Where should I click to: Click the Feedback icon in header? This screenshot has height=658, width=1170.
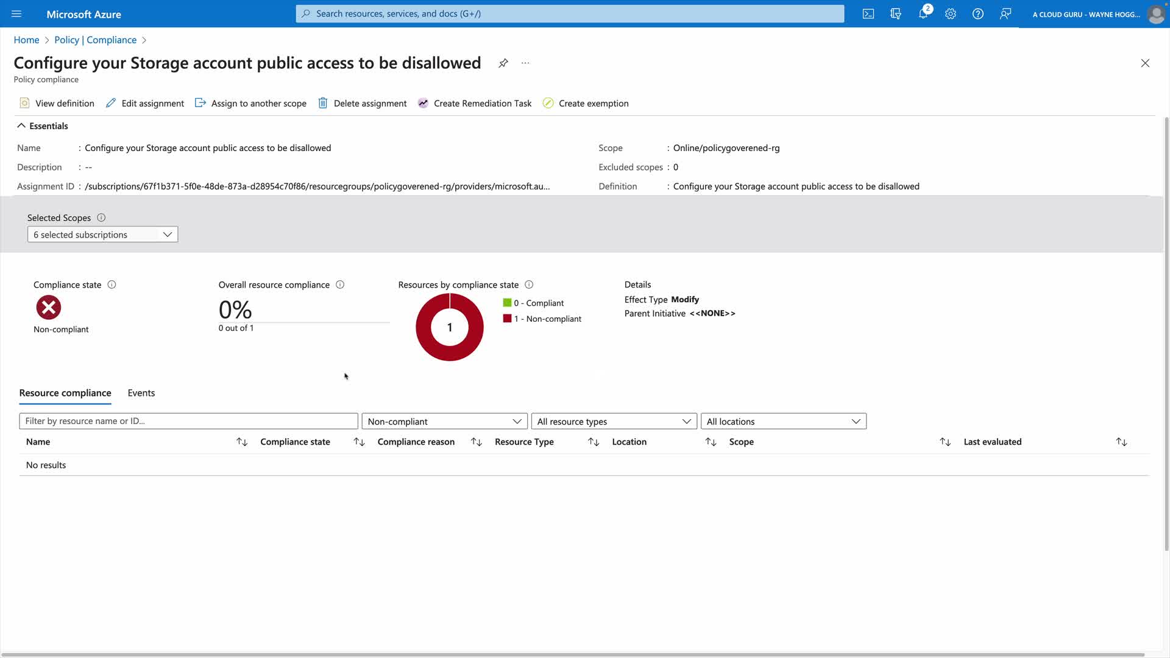click(x=1005, y=13)
